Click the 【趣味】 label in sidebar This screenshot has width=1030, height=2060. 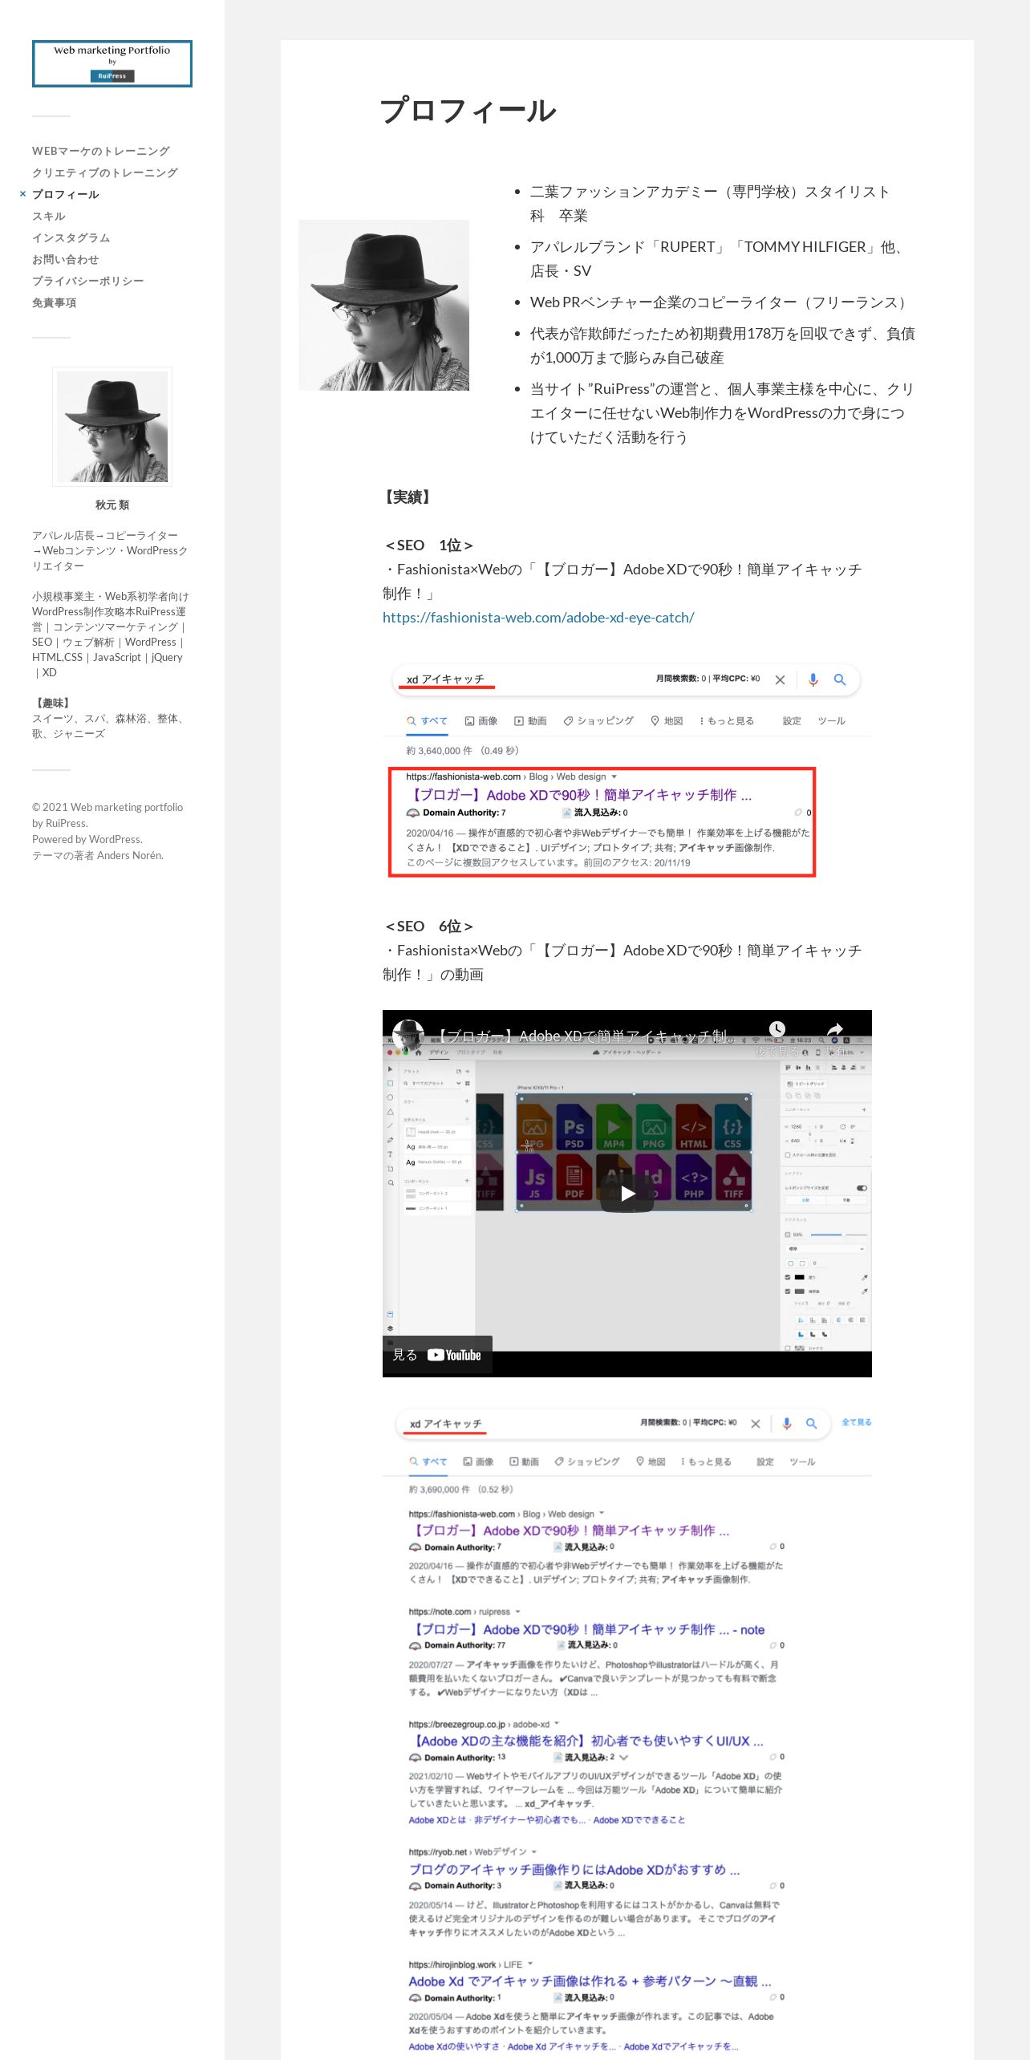[53, 703]
